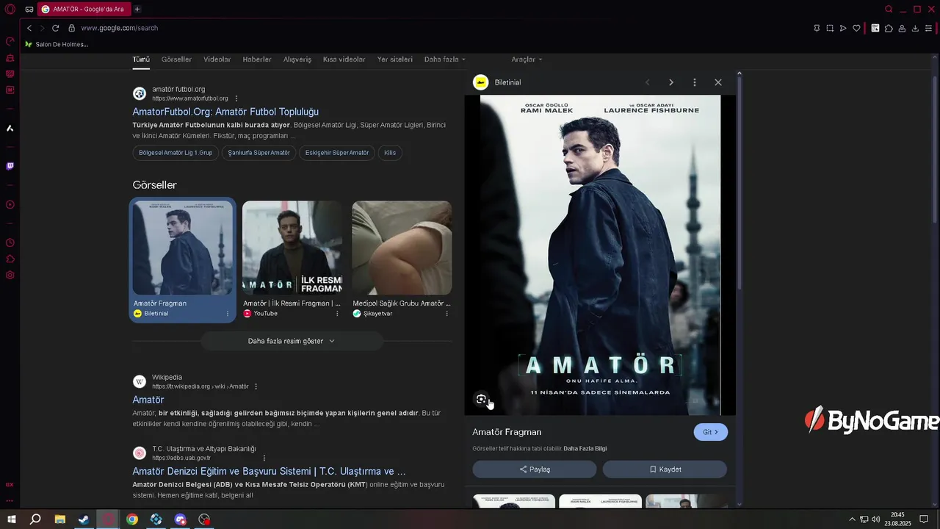Image resolution: width=940 pixels, height=529 pixels.
Task: Click the 'Bölgesel Amatör Lig 1.Grup' chip
Action: [176, 153]
